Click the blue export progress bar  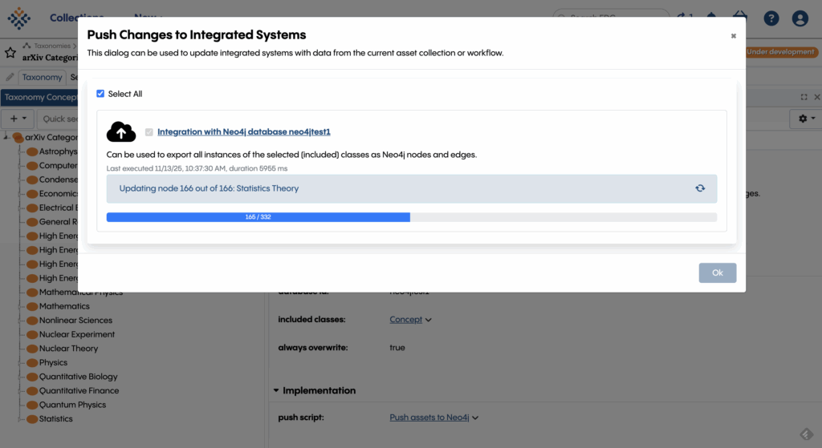[x=258, y=217]
